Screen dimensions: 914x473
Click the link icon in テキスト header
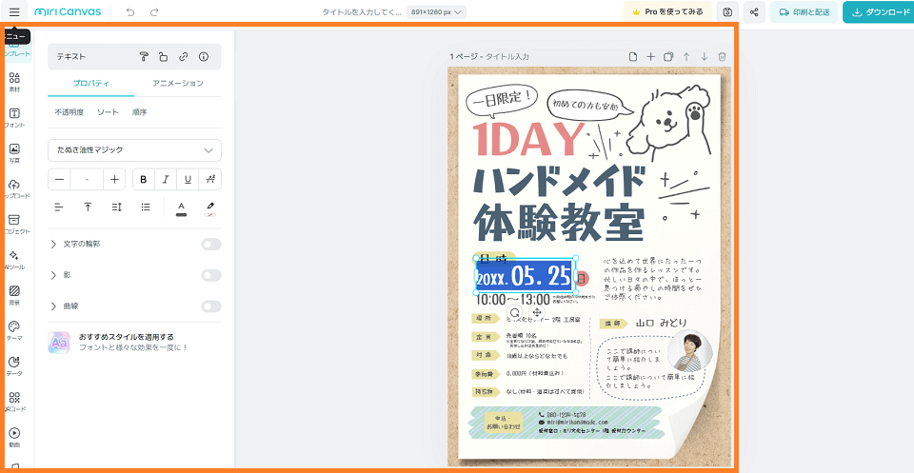click(x=184, y=56)
